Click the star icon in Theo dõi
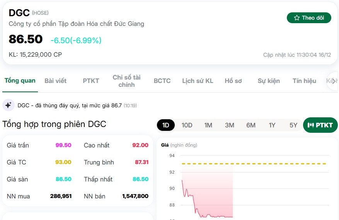The height and width of the screenshot is (220, 339). [296, 18]
